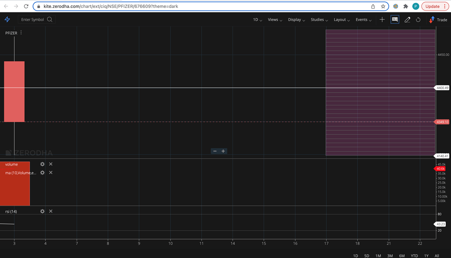Toggle the highlighted crosshair tooltip icon
451x258 pixels.
(395, 19)
